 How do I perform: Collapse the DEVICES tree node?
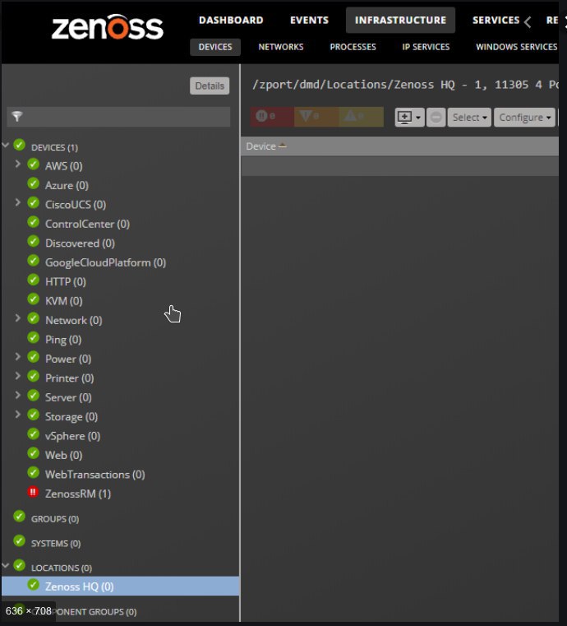tap(6, 145)
